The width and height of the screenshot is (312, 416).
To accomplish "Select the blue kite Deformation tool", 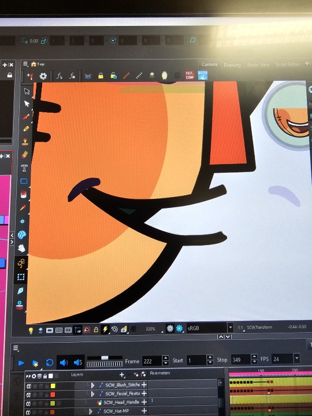I will coord(20,291).
